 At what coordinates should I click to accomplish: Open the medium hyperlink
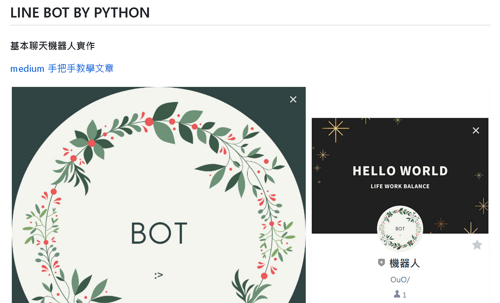27,68
